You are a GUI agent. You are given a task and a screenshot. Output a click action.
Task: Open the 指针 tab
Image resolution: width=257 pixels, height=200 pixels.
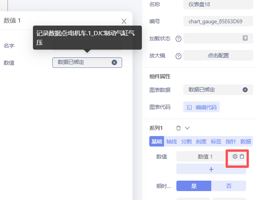[231, 141]
